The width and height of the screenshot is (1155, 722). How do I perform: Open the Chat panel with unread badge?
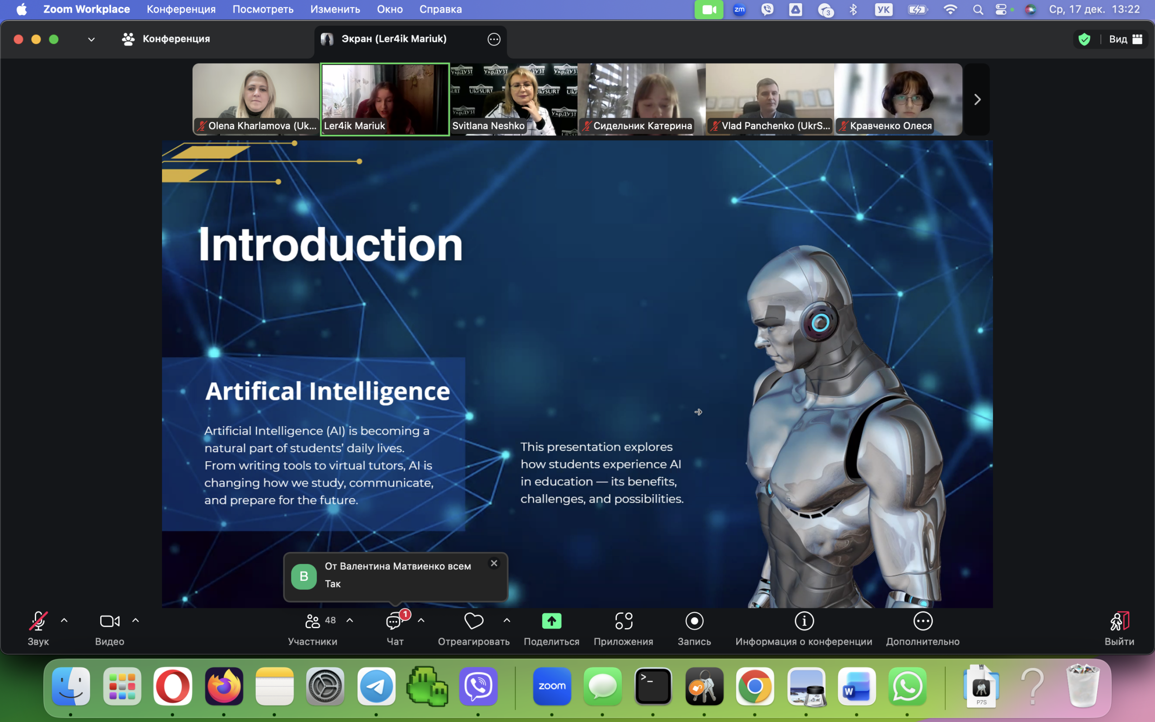coord(394,621)
